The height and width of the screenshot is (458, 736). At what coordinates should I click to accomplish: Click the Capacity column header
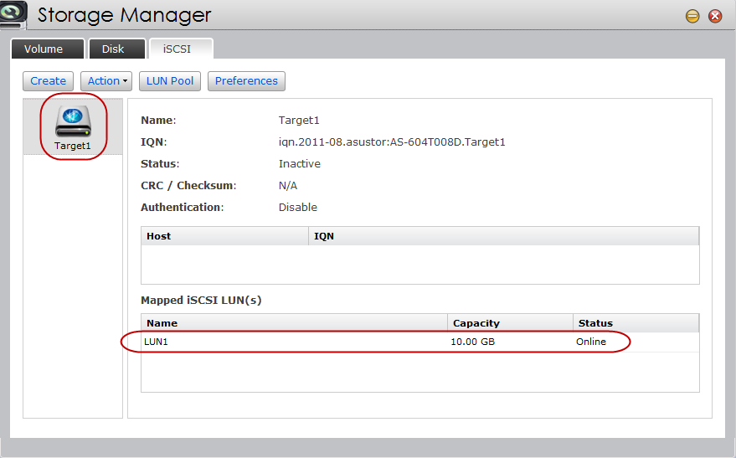tap(510, 323)
